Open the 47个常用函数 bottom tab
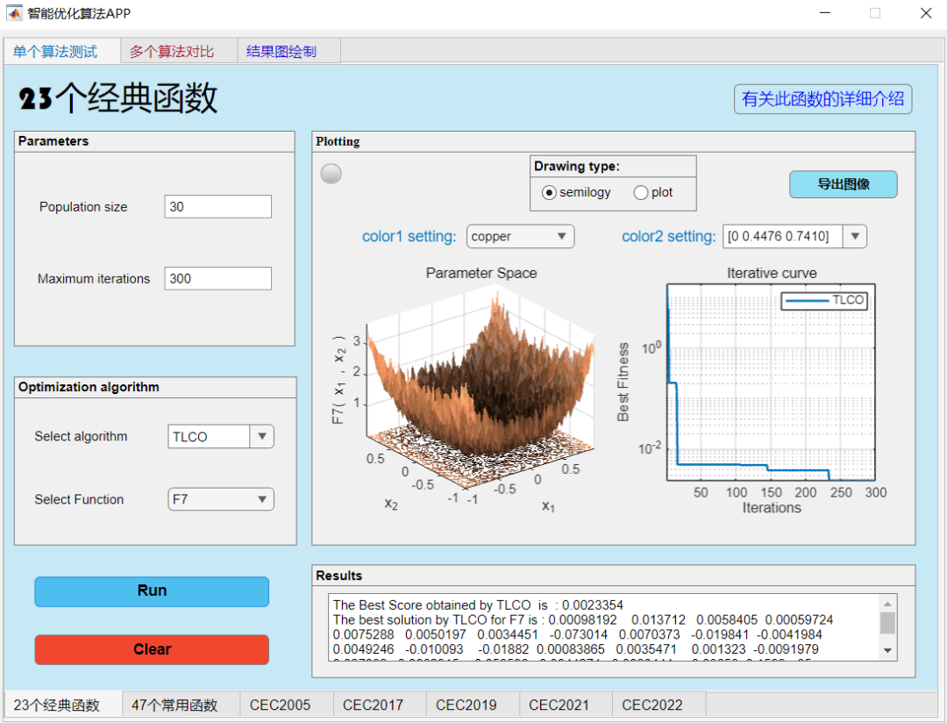The width and height of the screenshot is (947, 723). point(181,705)
